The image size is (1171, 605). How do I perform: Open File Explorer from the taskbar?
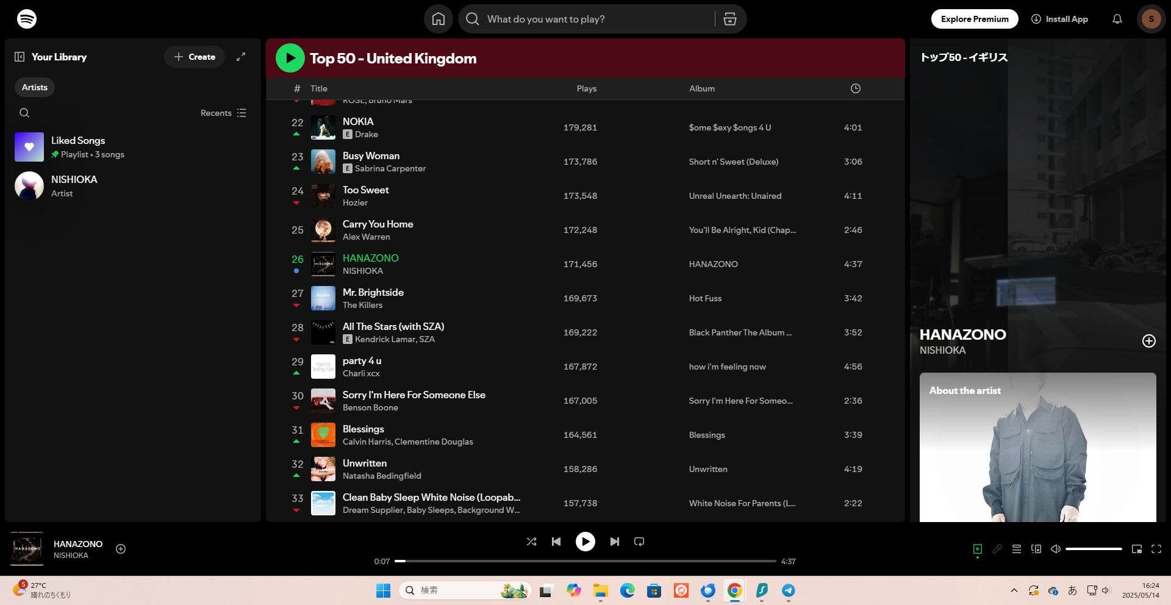pyautogui.click(x=601, y=590)
